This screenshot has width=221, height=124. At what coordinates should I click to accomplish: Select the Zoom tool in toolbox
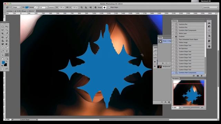(x=7, y=59)
